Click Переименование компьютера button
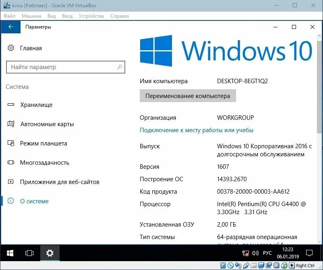Screen dimensions: 323x270 [188, 96]
